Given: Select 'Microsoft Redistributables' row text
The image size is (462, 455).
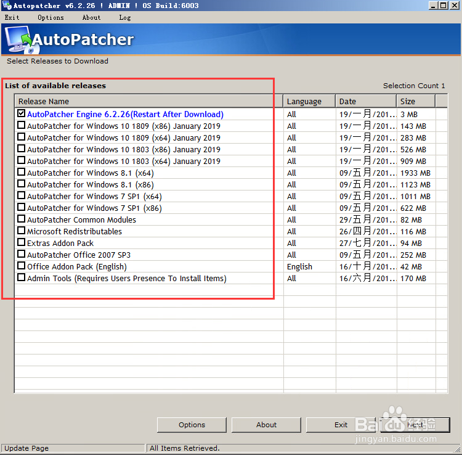Looking at the screenshot, I should pos(75,231).
